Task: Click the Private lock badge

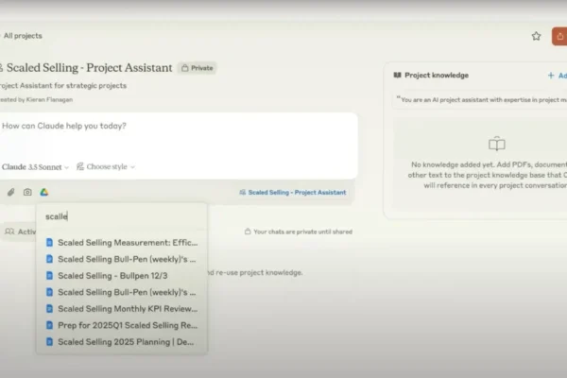Action: 198,68
